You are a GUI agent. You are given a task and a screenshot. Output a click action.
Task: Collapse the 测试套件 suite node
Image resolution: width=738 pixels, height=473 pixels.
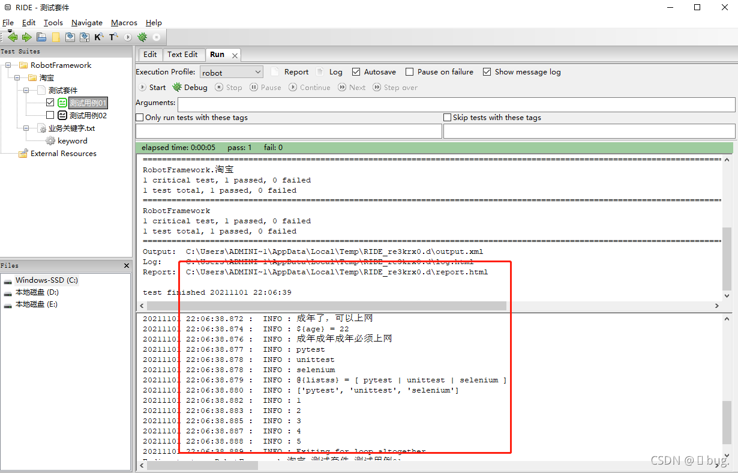pos(26,90)
